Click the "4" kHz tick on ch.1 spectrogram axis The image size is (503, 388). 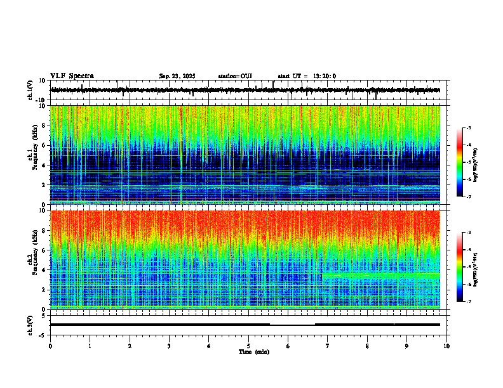44,165
